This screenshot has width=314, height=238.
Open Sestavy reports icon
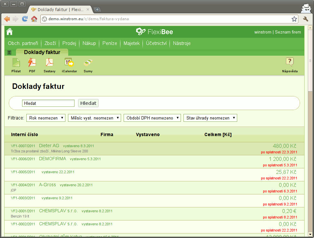[49, 63]
